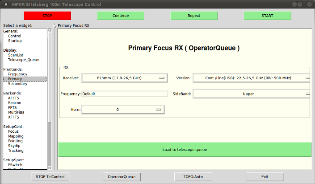Select ScanList under Display

[x=16, y=55]
